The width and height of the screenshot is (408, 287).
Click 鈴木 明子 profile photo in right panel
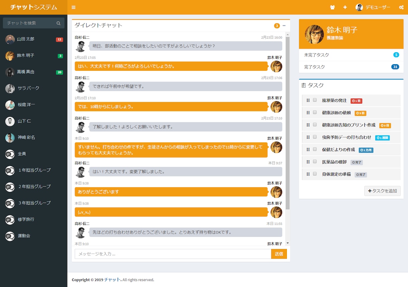point(314,34)
